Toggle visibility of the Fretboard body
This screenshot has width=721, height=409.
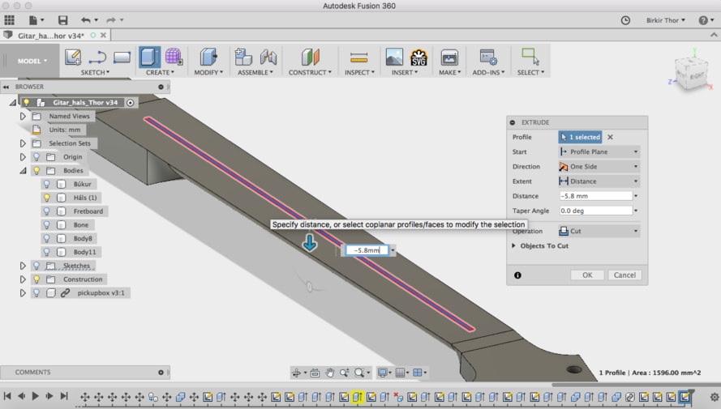pos(46,211)
